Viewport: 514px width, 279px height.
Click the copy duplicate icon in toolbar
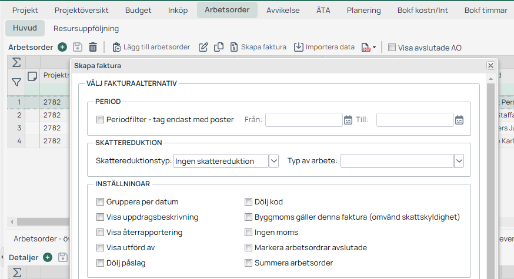[219, 47]
